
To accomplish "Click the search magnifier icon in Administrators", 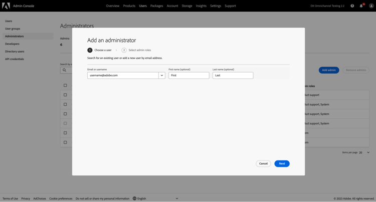I will tap(64, 70).
